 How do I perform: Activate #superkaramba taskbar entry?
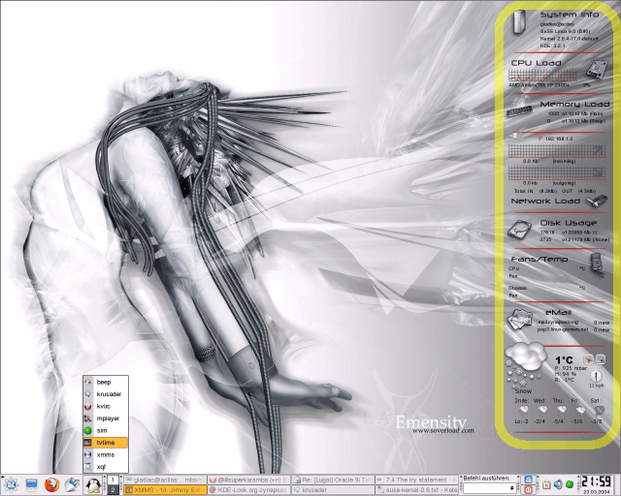pyautogui.click(x=249, y=480)
